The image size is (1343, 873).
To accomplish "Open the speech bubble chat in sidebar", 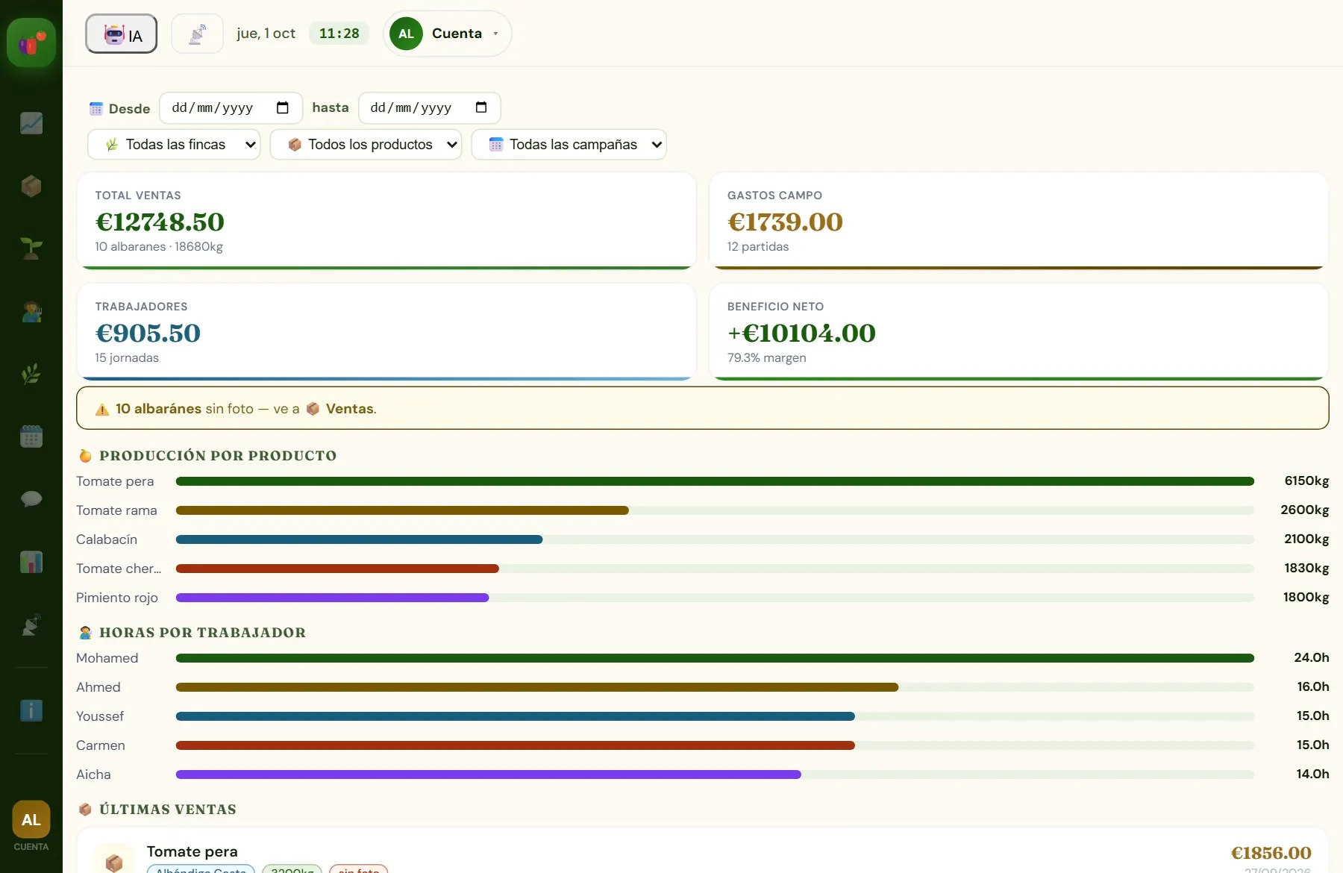I will click(31, 499).
